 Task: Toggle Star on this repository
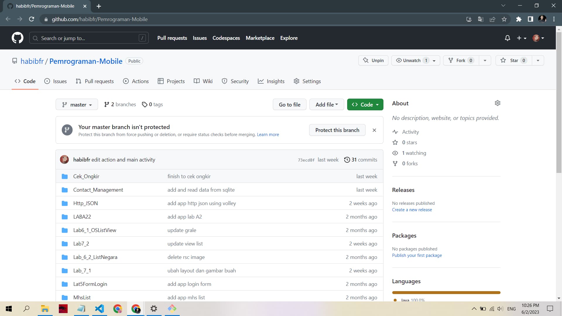coord(513,60)
